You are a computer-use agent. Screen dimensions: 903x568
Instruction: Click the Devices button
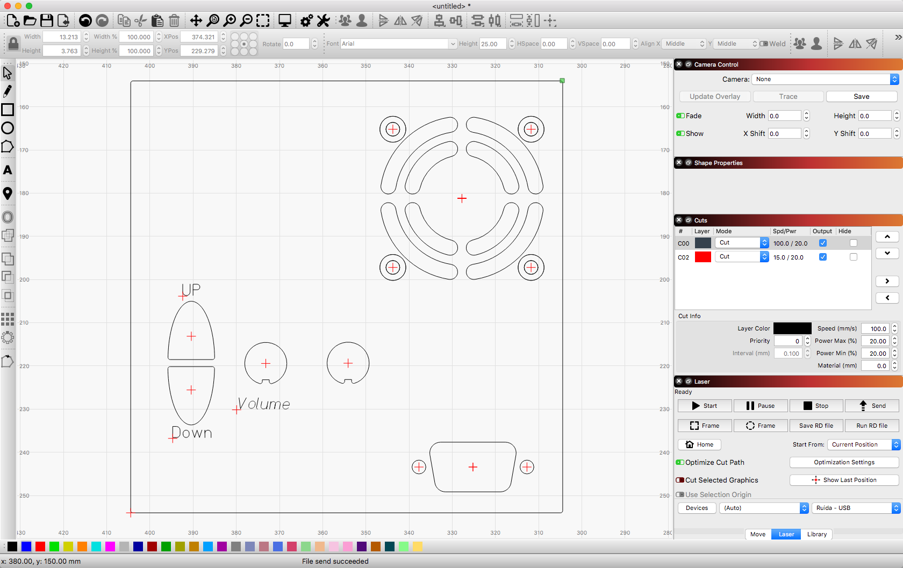(697, 508)
